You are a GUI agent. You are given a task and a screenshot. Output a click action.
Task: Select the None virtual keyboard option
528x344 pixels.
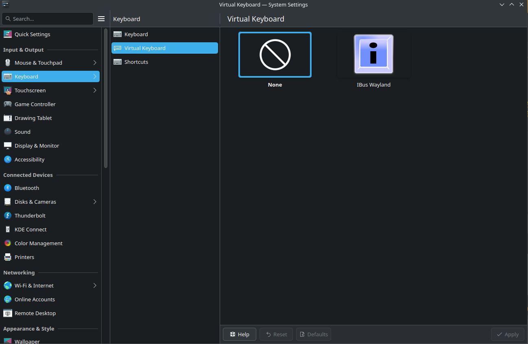click(x=275, y=55)
